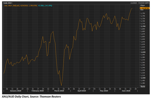Click the +3.3561 change value in legend
The width and height of the screenshot is (152, 100).
coord(41,6)
